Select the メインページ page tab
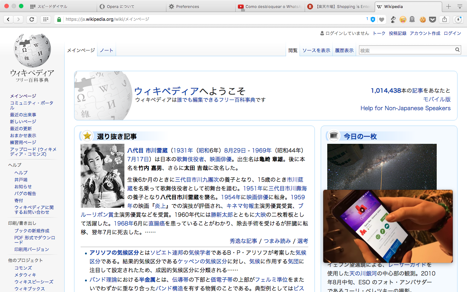Viewport: 467px width, 292px height. 81,50
